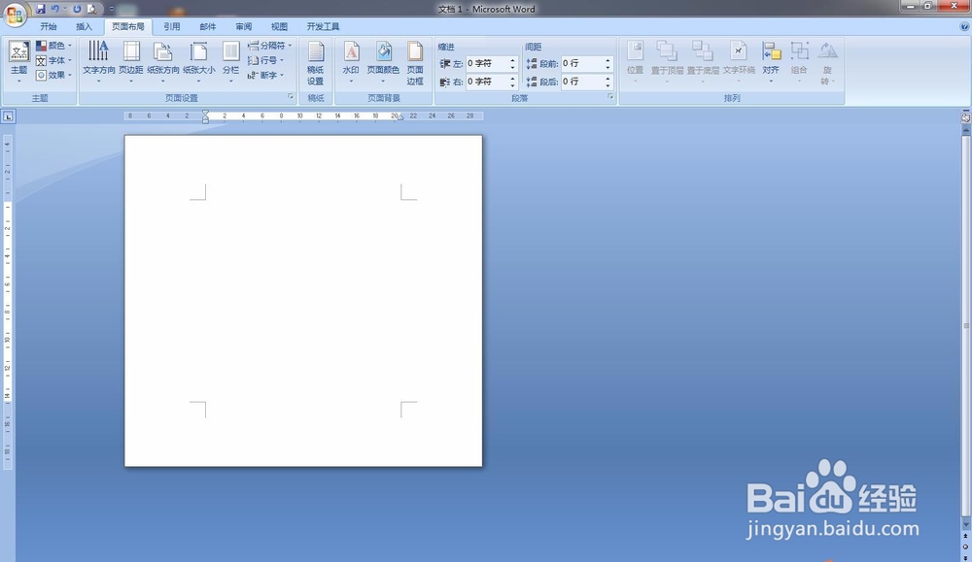Open the 分栏 columns menu
This screenshot has height=562, width=972.
(230, 62)
